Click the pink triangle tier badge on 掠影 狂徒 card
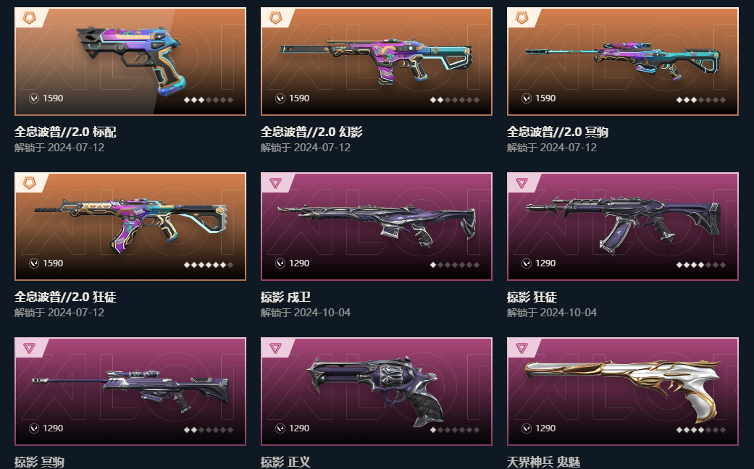754x469 pixels. (521, 183)
